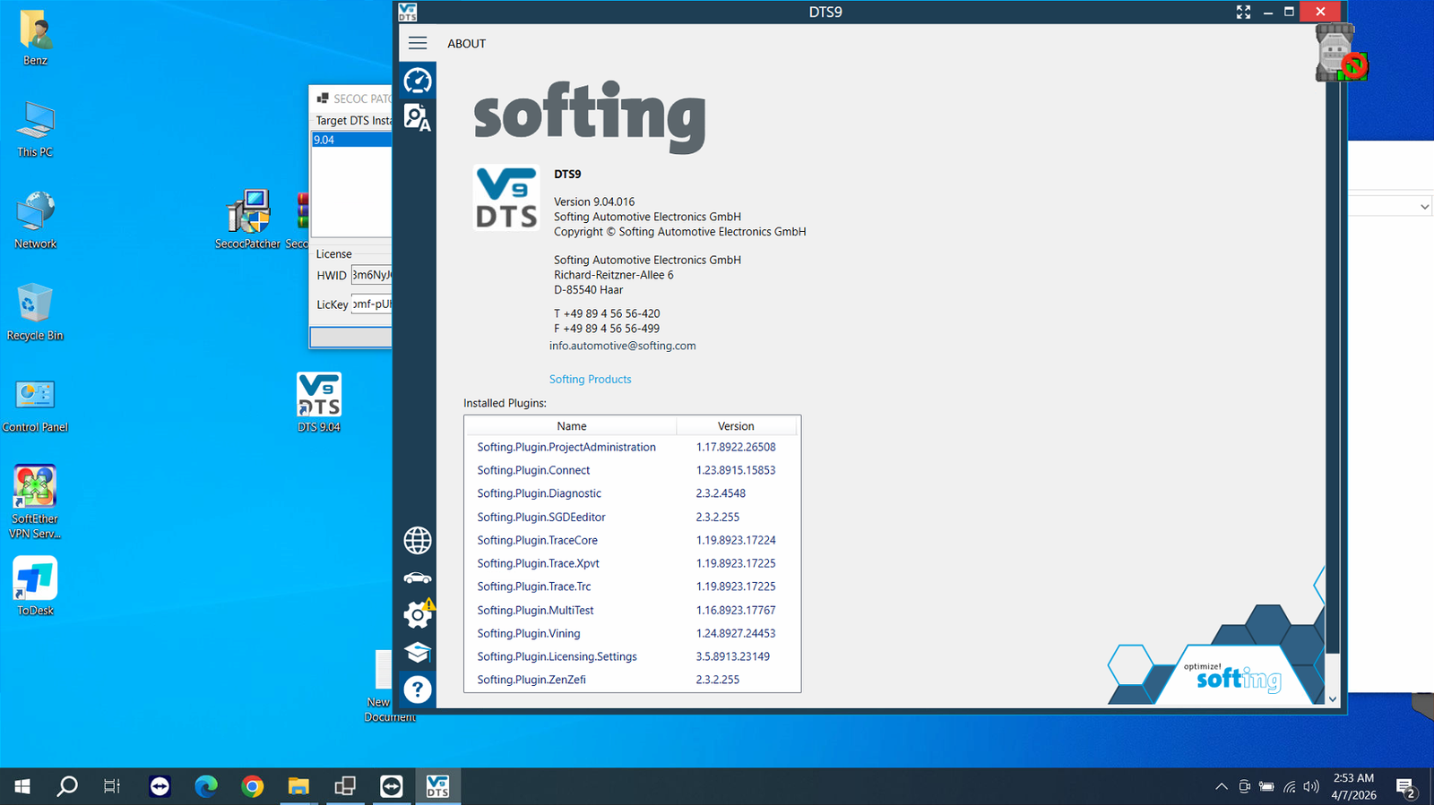Open taskbar search
This screenshot has height=805, width=1434.
coord(67,786)
